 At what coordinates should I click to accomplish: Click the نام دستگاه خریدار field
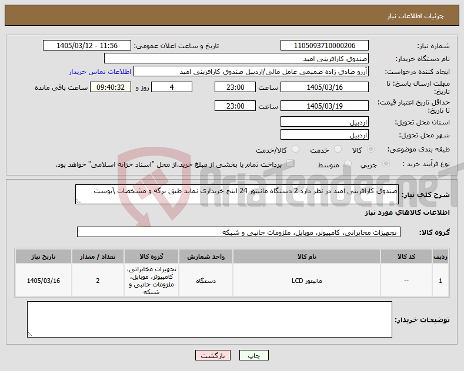coord(236,59)
